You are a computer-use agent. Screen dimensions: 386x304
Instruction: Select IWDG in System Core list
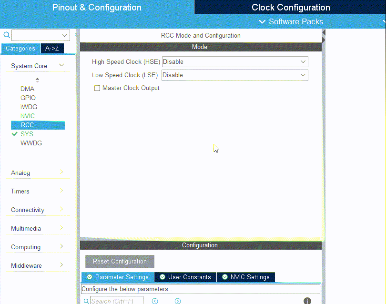29,107
